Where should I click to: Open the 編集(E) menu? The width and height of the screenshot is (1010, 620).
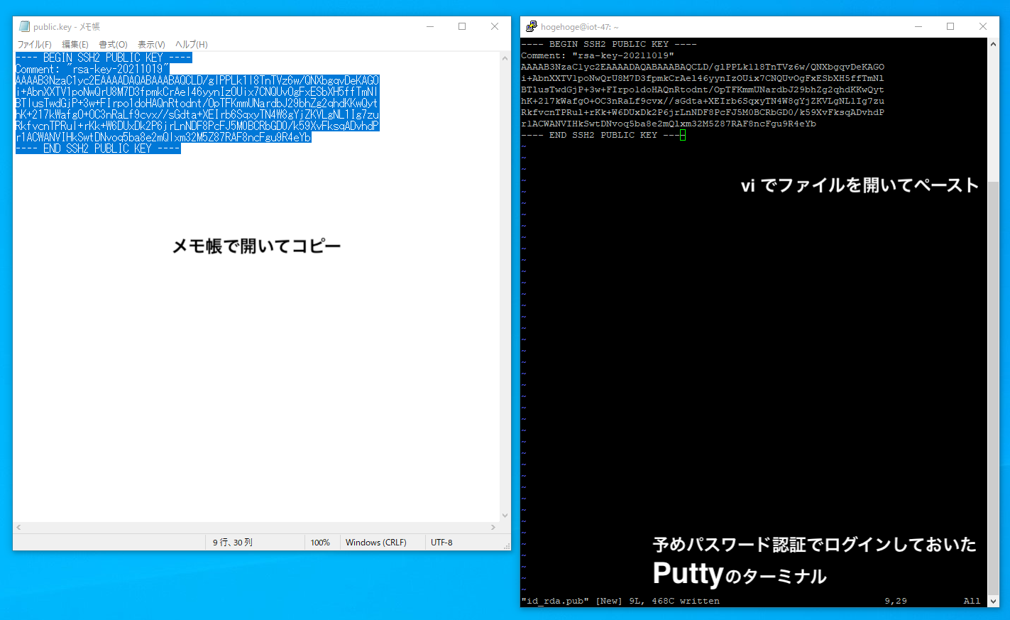click(75, 45)
